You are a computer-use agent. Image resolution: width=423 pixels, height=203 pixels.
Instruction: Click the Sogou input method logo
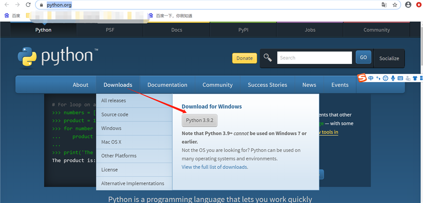(x=363, y=78)
